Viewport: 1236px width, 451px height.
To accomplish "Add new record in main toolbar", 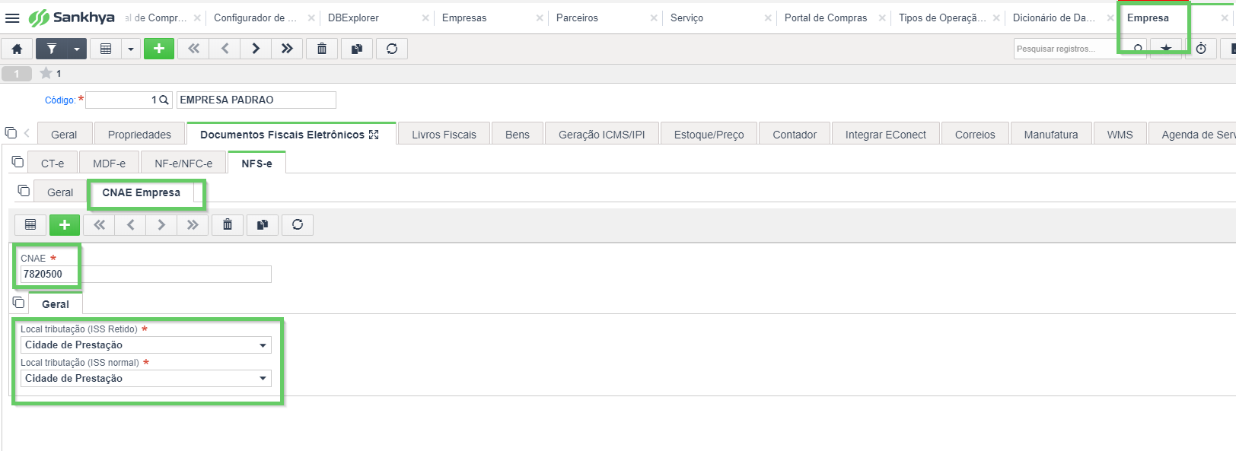I will [x=159, y=49].
